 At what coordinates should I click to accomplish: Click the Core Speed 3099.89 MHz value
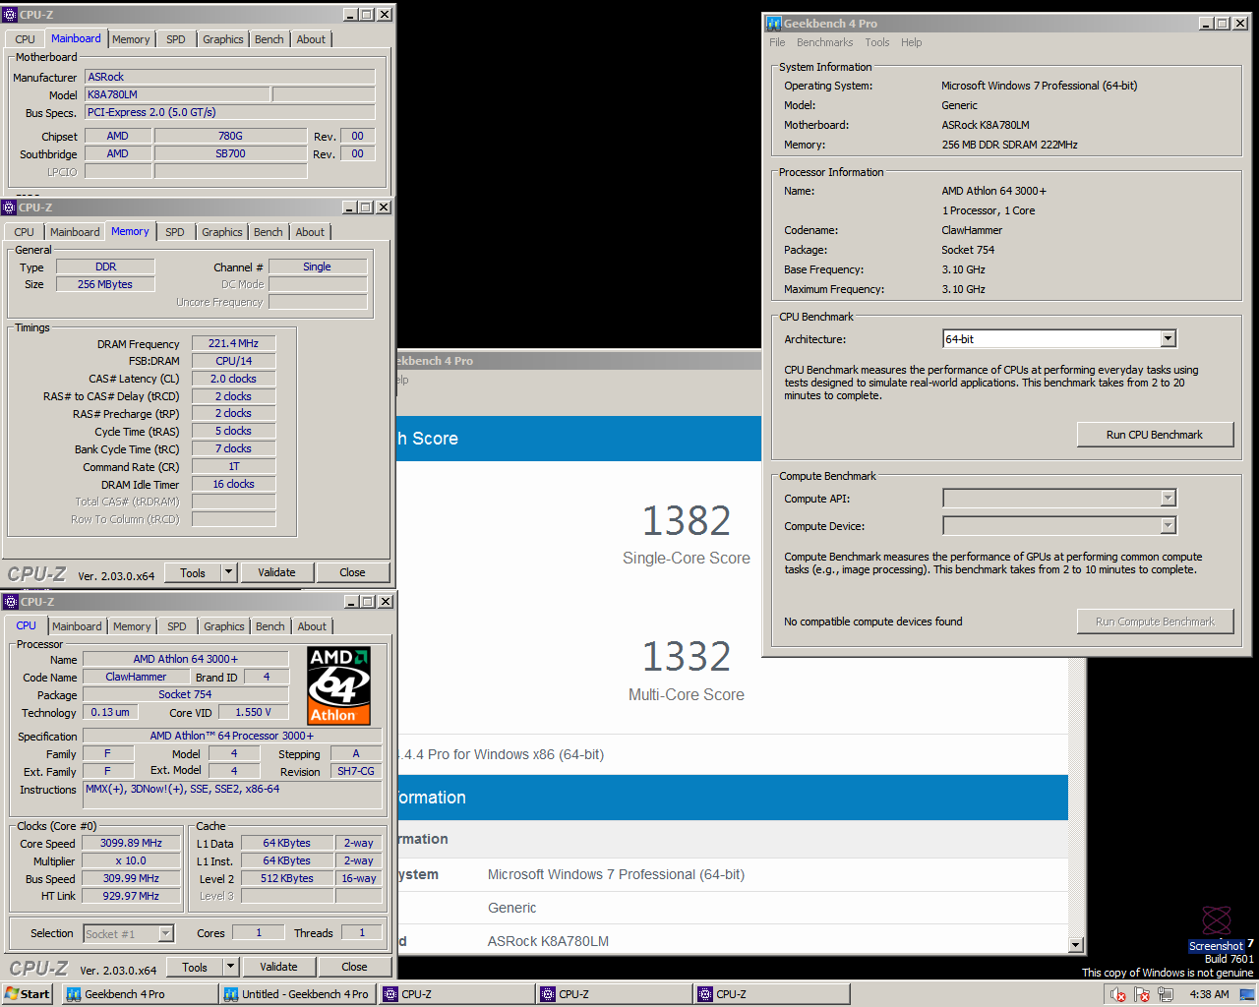coord(131,843)
